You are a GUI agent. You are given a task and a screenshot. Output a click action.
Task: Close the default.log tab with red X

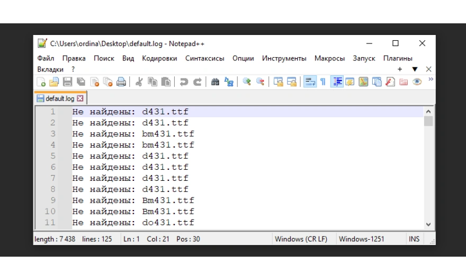point(80,99)
